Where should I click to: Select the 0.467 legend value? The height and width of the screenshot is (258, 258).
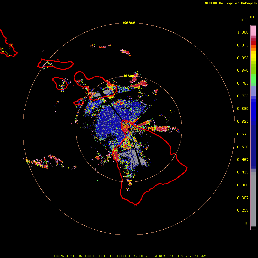(x=243, y=160)
